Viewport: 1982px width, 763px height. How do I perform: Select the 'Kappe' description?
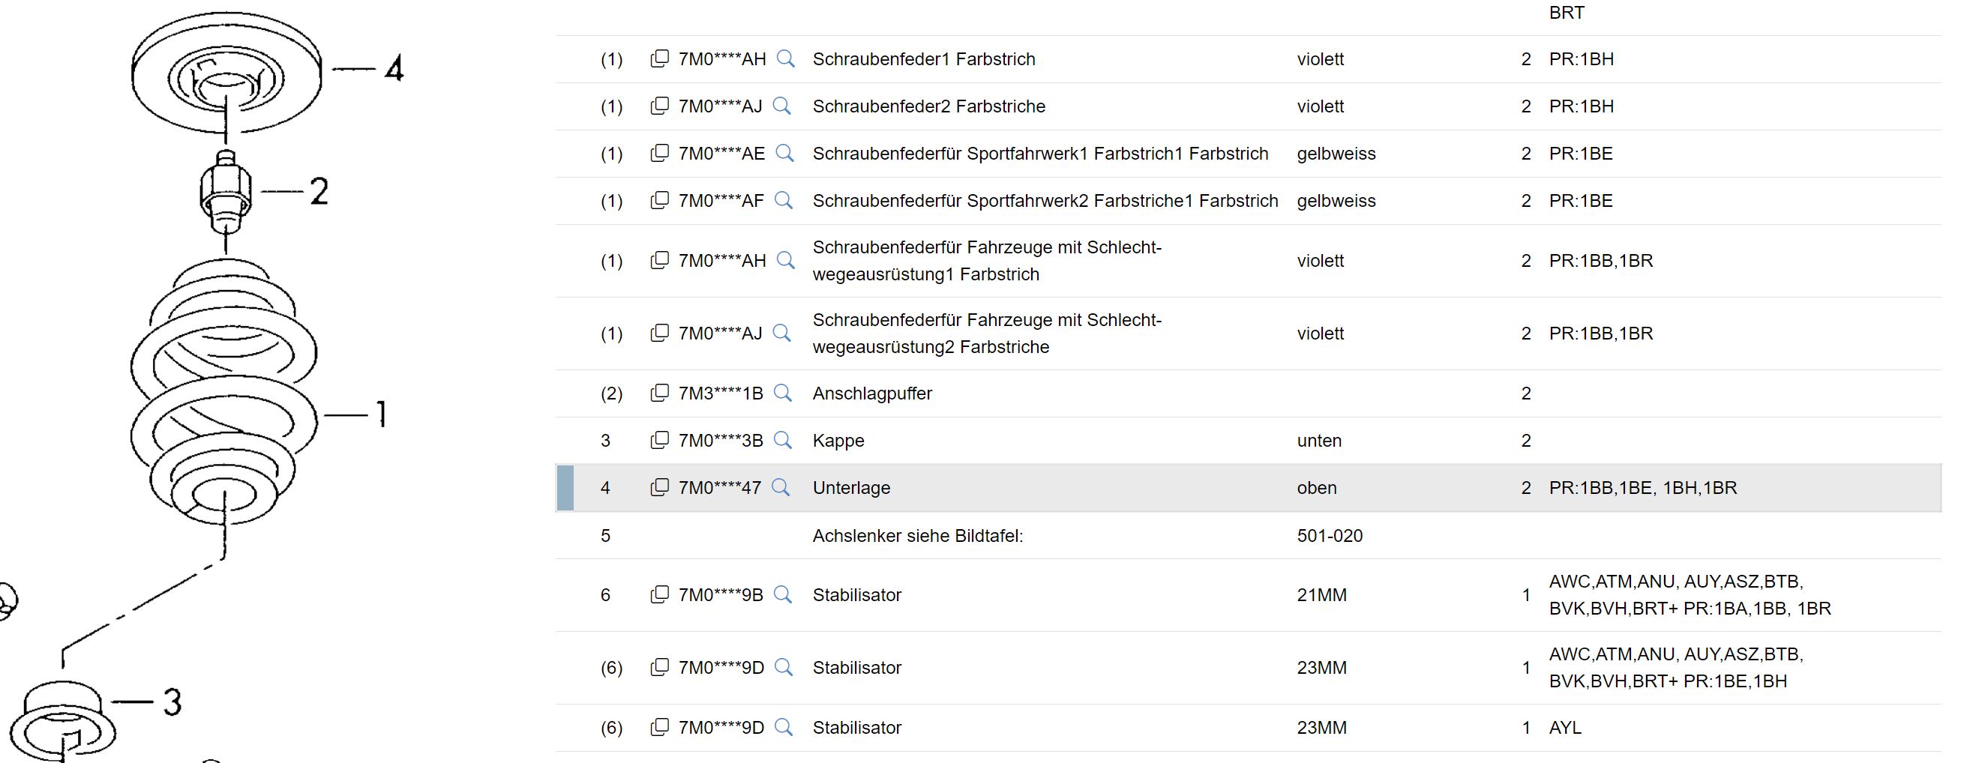(838, 441)
